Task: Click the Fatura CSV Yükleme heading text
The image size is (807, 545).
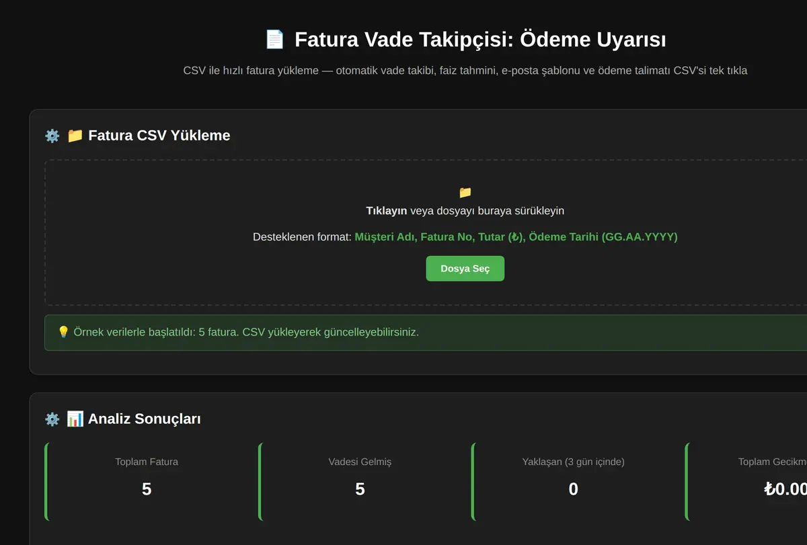Action: [x=159, y=136]
